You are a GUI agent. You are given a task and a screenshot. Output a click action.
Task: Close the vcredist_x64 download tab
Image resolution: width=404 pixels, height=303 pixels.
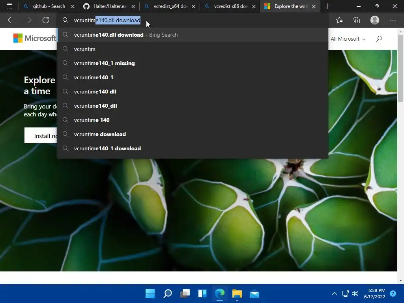tap(193, 6)
